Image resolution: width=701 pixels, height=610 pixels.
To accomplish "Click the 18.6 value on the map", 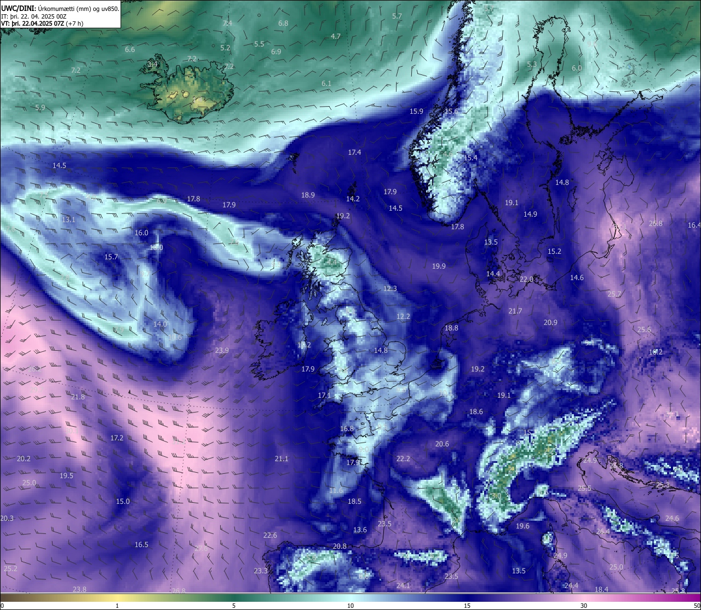I will tap(476, 412).
